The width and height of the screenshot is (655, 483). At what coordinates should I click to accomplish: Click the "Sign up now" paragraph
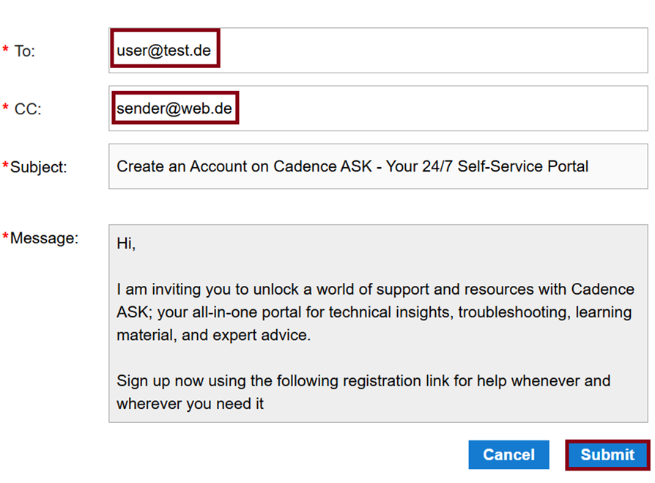point(363,392)
